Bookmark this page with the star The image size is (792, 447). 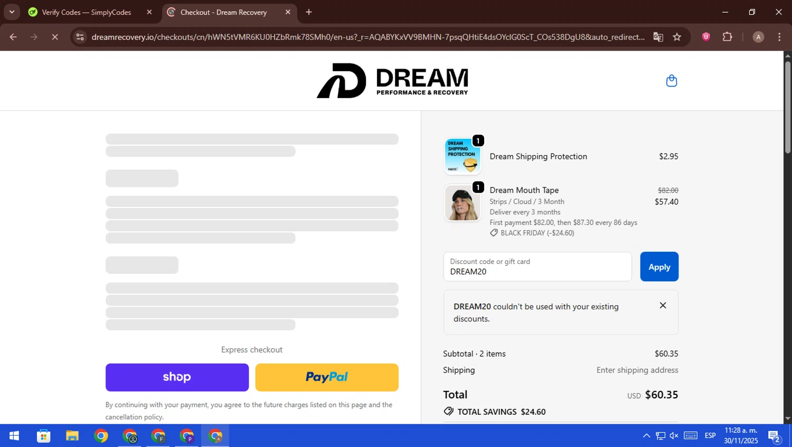[677, 37]
